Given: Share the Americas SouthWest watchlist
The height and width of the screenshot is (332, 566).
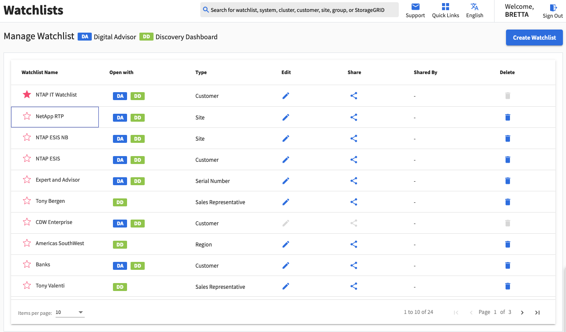Looking at the screenshot, I should point(353,244).
